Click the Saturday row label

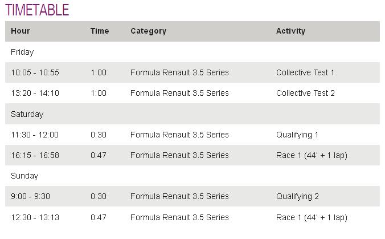pyautogui.click(x=27, y=114)
